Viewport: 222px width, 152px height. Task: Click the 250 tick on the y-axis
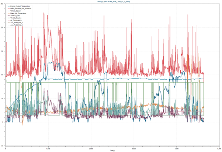(x=3, y=4)
